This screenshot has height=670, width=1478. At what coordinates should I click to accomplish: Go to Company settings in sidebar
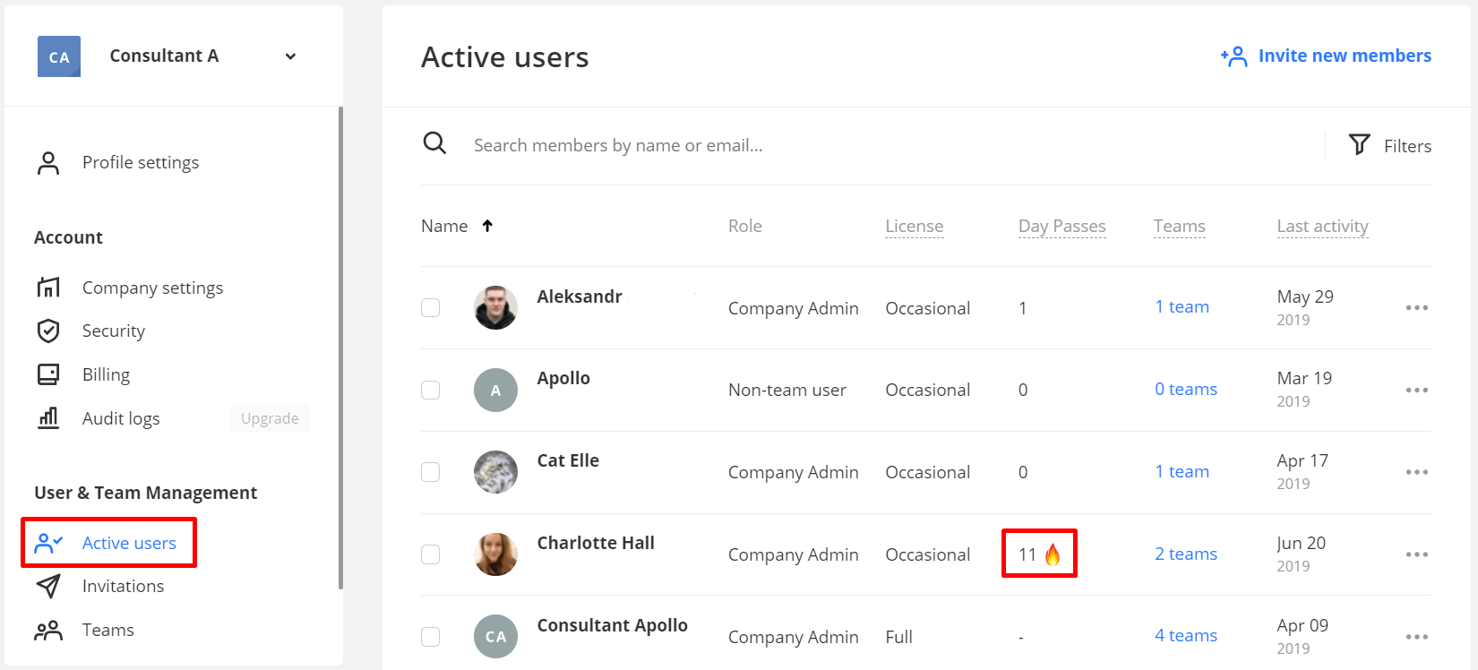pos(152,288)
